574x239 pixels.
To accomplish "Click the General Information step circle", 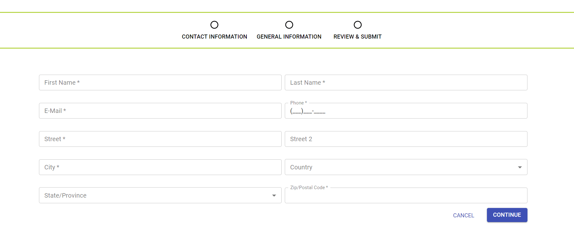I will pos(289,25).
